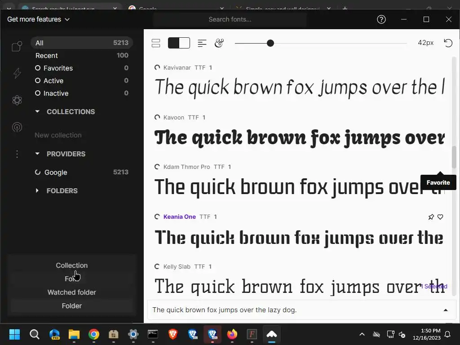Launch File Explorer from the taskbar

pos(74,334)
